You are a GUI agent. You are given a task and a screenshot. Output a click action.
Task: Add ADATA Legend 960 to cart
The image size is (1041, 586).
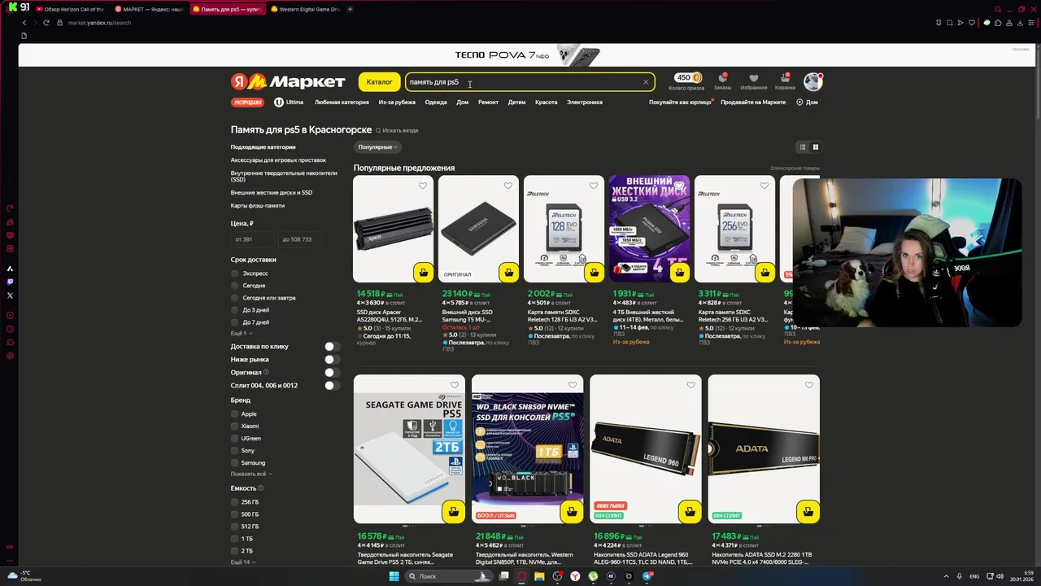(x=690, y=512)
